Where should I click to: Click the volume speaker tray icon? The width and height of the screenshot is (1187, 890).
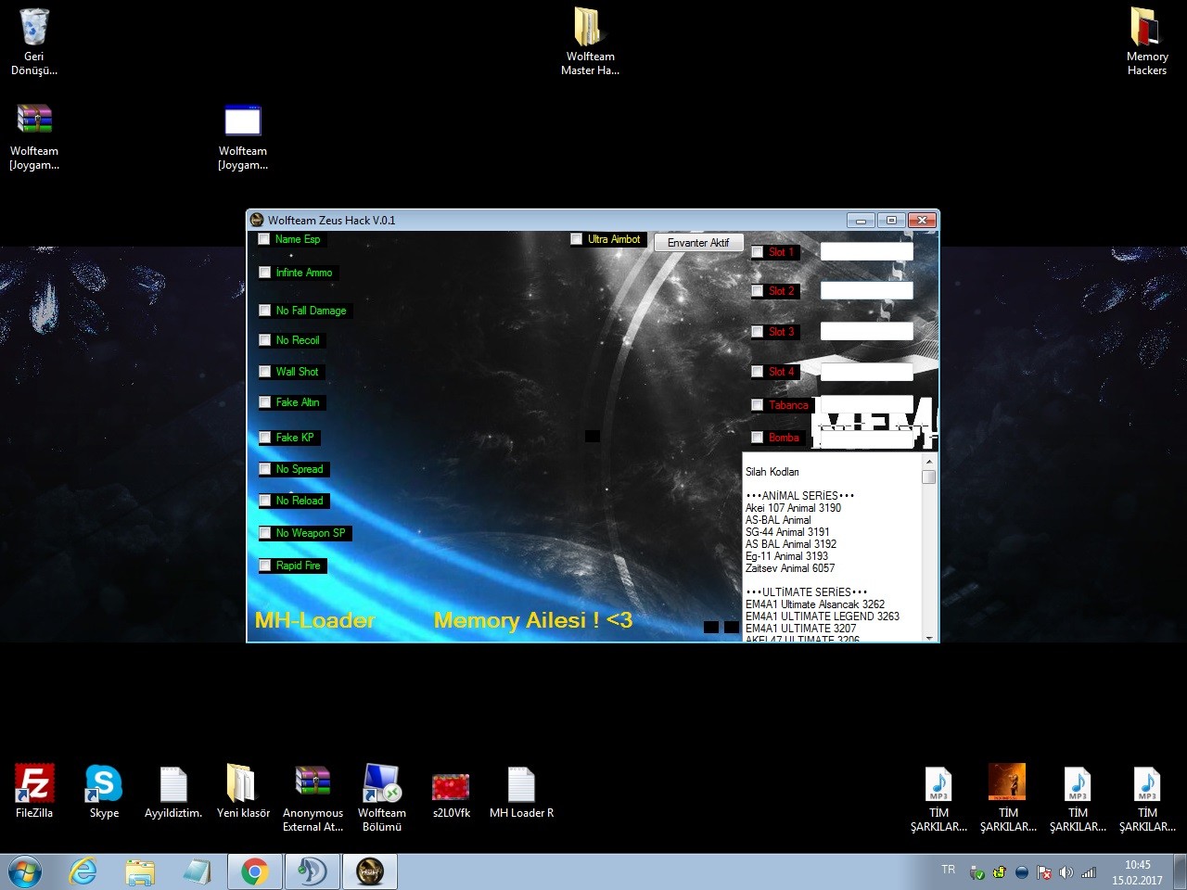1066,872
